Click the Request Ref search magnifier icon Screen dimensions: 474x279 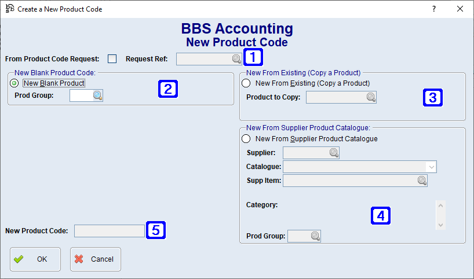(236, 58)
